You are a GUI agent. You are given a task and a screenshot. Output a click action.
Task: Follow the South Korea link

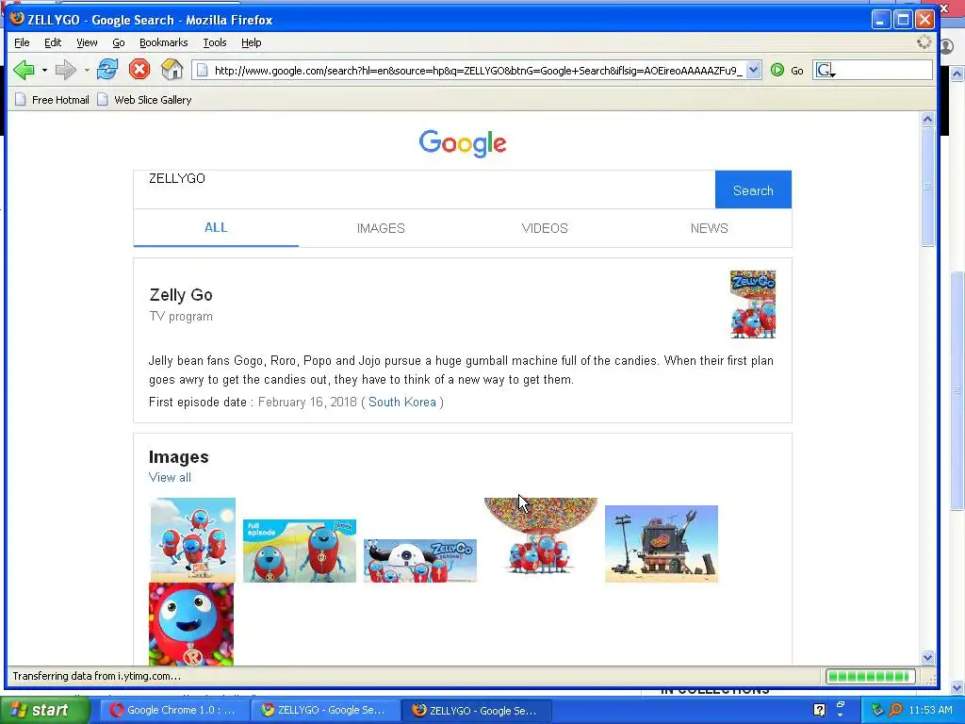tap(401, 402)
